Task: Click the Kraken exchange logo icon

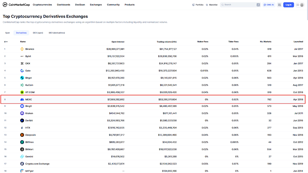Action: click(22, 113)
